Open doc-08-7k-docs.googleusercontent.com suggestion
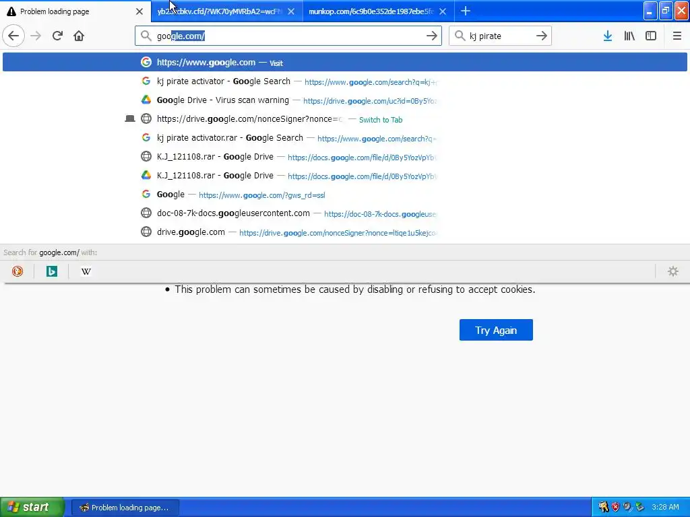This screenshot has height=517, width=690. click(345, 213)
